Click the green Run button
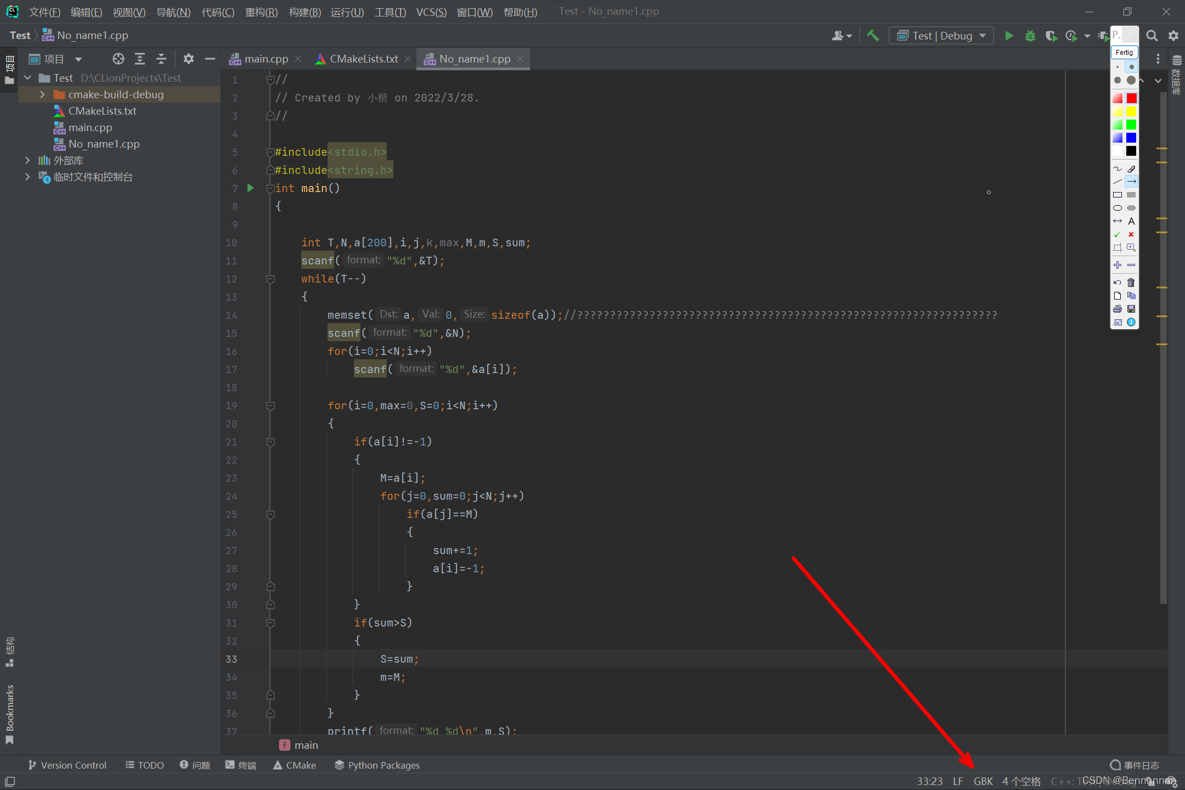This screenshot has height=790, width=1185. (1008, 36)
